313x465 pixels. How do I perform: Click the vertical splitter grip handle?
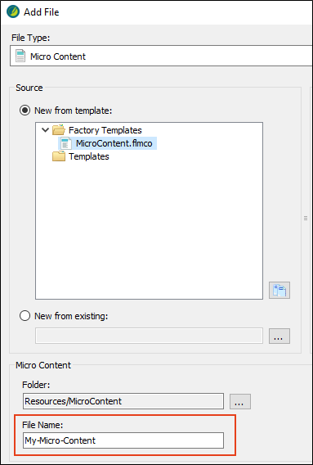[306, 219]
